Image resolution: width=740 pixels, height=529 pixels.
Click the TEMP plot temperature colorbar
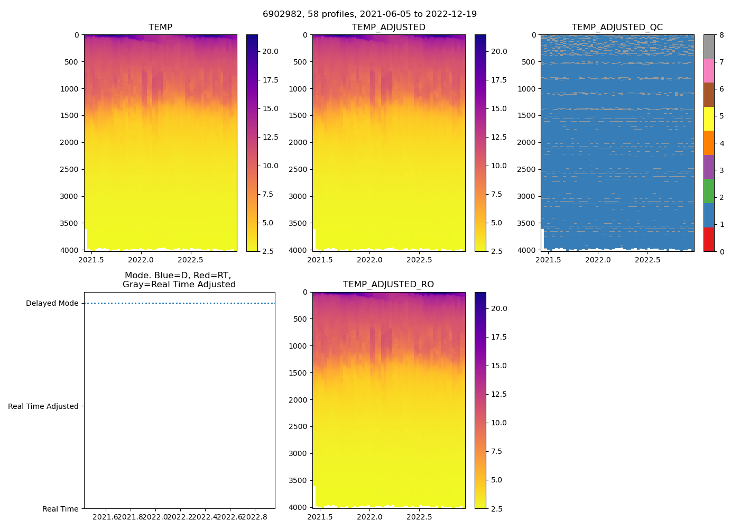252,143
